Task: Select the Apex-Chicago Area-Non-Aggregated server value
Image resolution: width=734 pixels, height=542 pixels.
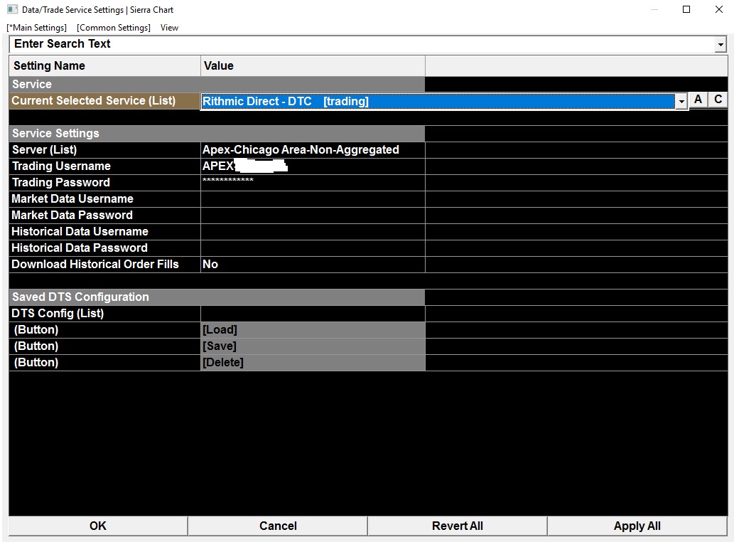Action: click(313, 150)
